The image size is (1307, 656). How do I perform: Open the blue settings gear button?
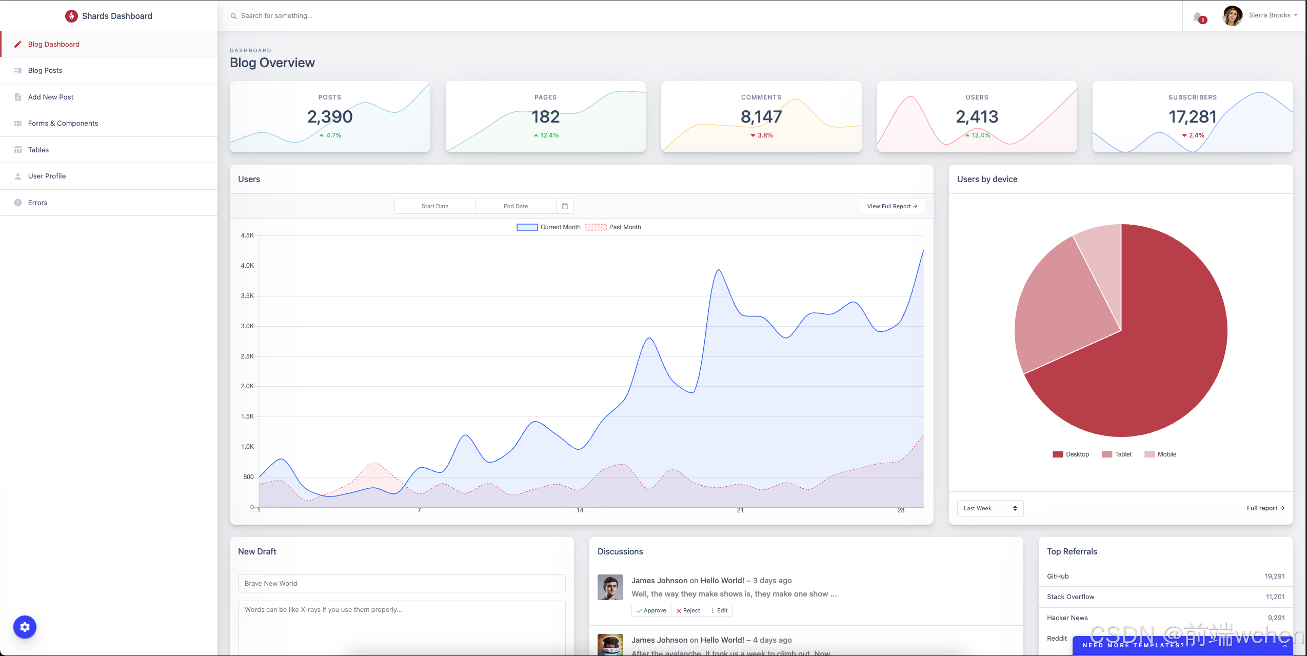coord(25,627)
